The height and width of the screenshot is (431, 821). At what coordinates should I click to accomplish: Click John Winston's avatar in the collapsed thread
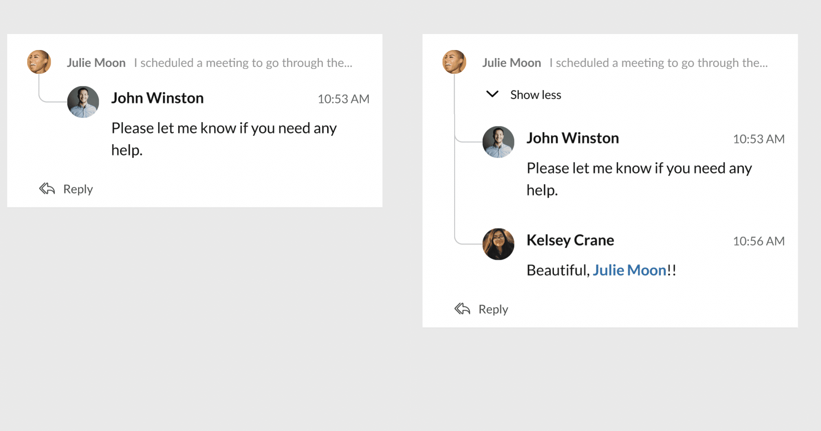click(83, 102)
